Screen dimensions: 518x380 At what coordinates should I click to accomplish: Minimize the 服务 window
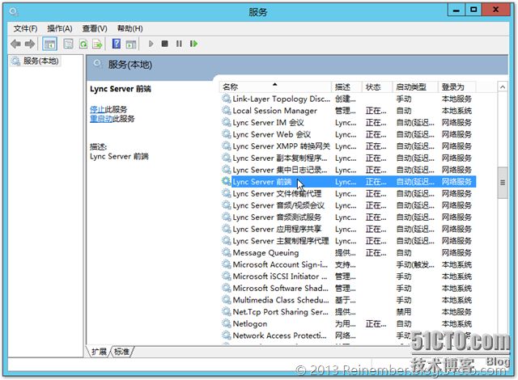[x=456, y=10]
